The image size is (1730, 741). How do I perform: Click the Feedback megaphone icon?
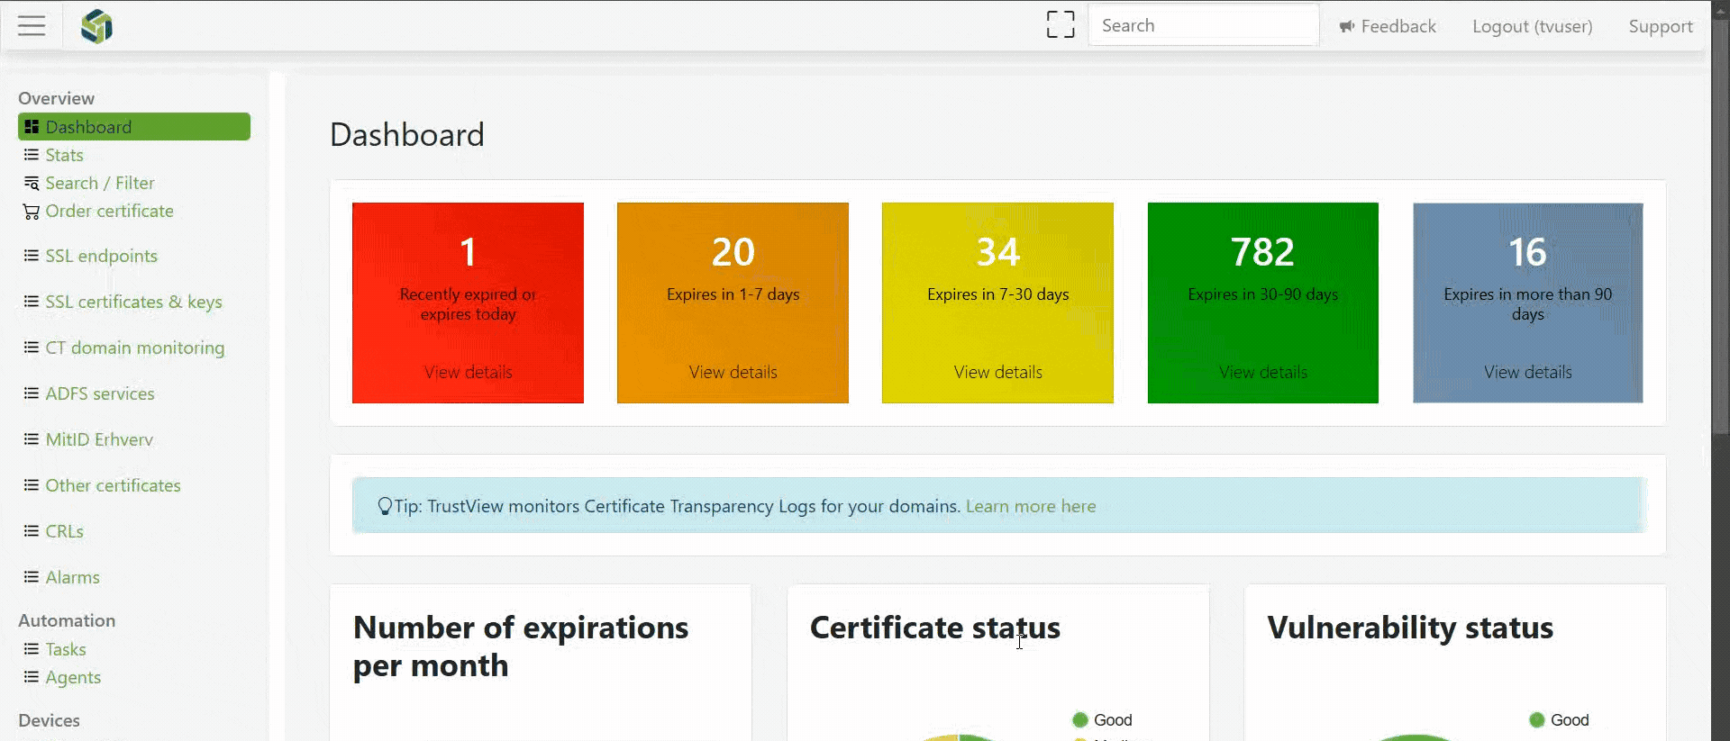pyautogui.click(x=1347, y=26)
